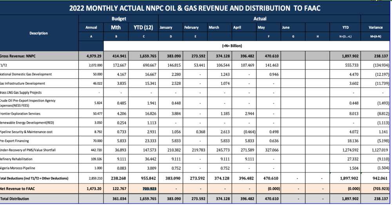Select Pipeline Security April value (0.464)
Screen dimensions: 392x205
(249, 132)
